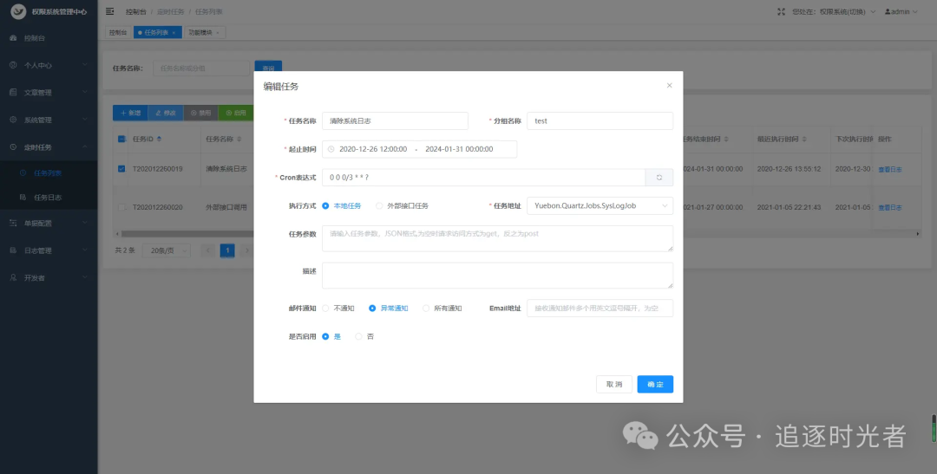Expand the 开发者 sidebar menu
The image size is (937, 474).
(49, 277)
